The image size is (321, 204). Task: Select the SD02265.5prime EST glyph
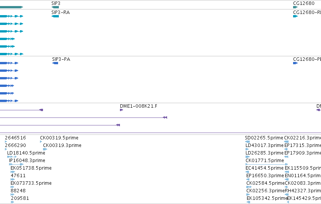pyautogui.click(x=247, y=142)
